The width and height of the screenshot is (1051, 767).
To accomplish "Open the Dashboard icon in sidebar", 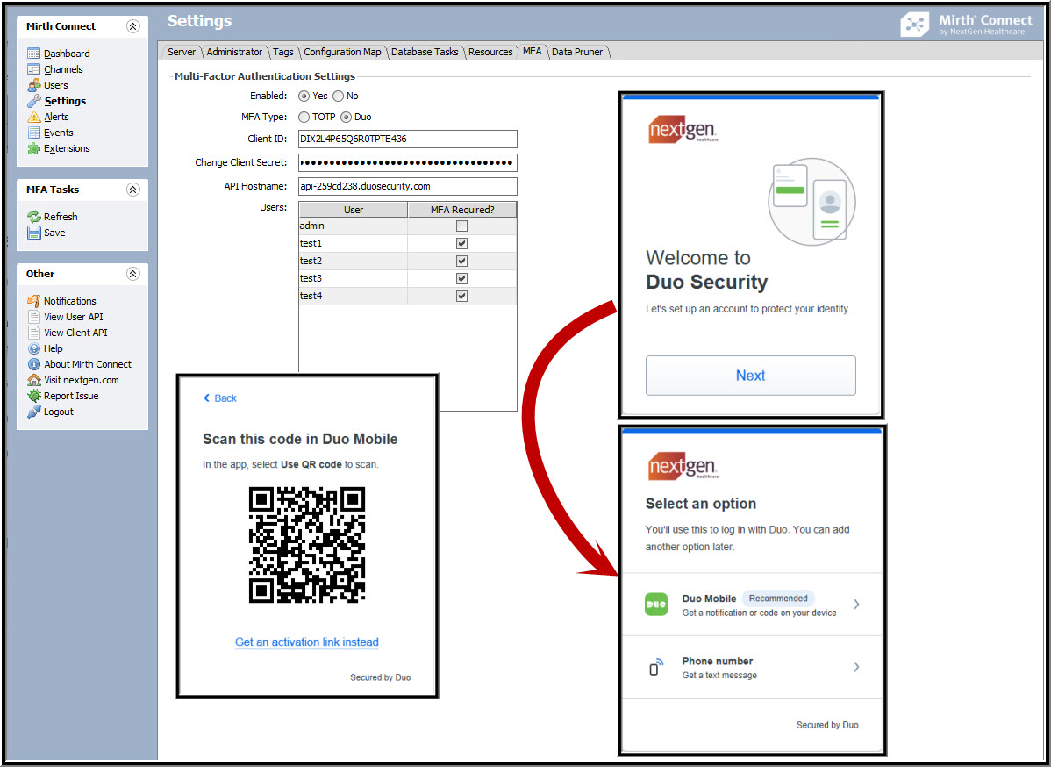I will click(34, 54).
